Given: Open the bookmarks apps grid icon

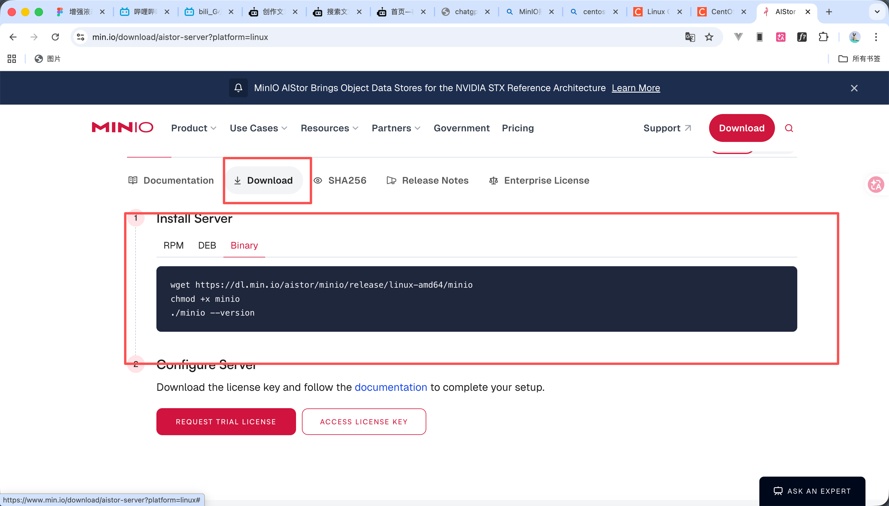Looking at the screenshot, I should pyautogui.click(x=12, y=59).
